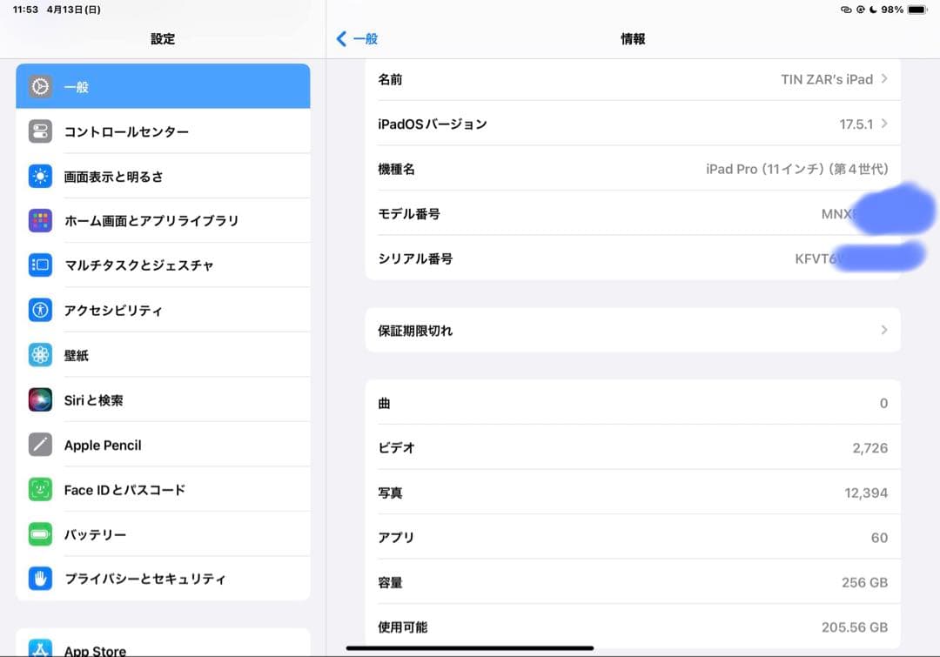
Task: Select the Siriと検索 icon
Action: point(39,399)
